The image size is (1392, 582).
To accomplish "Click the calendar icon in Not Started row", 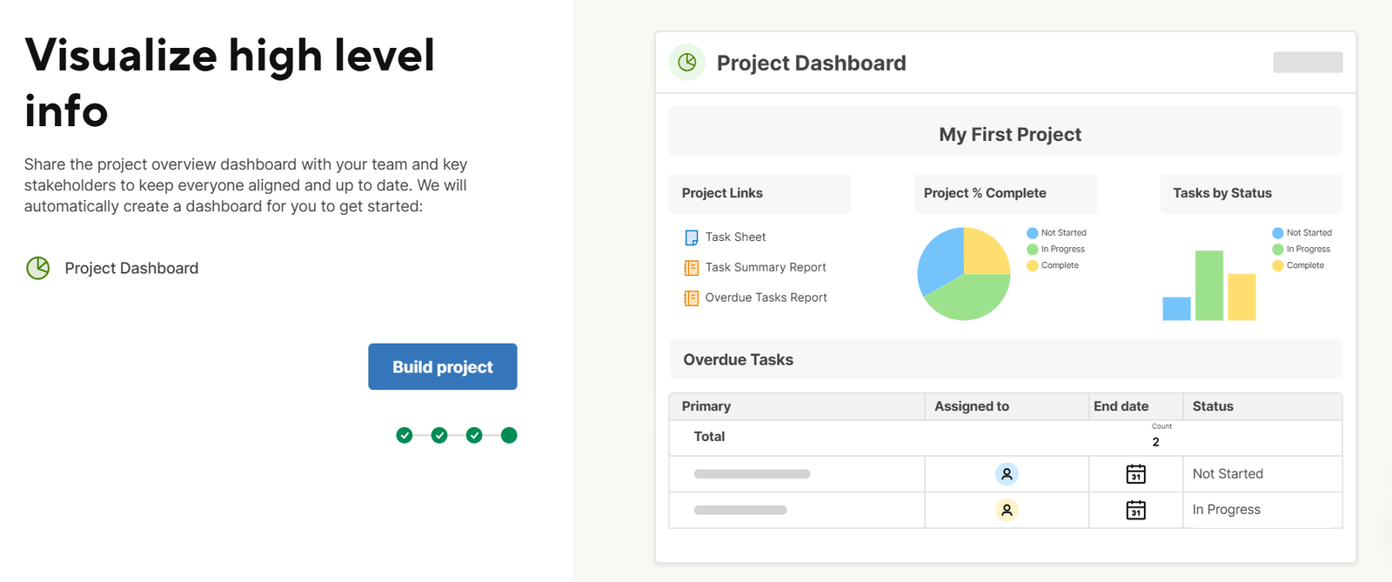I will tap(1135, 474).
